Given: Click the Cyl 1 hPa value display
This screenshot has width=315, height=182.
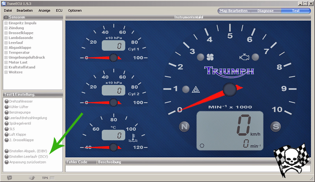Looking at the screenshot, I should pos(113,46).
